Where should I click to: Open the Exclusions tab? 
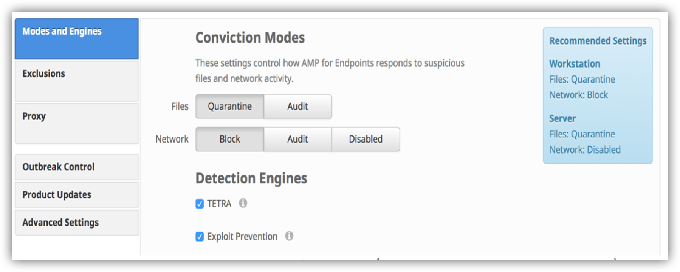(77, 81)
